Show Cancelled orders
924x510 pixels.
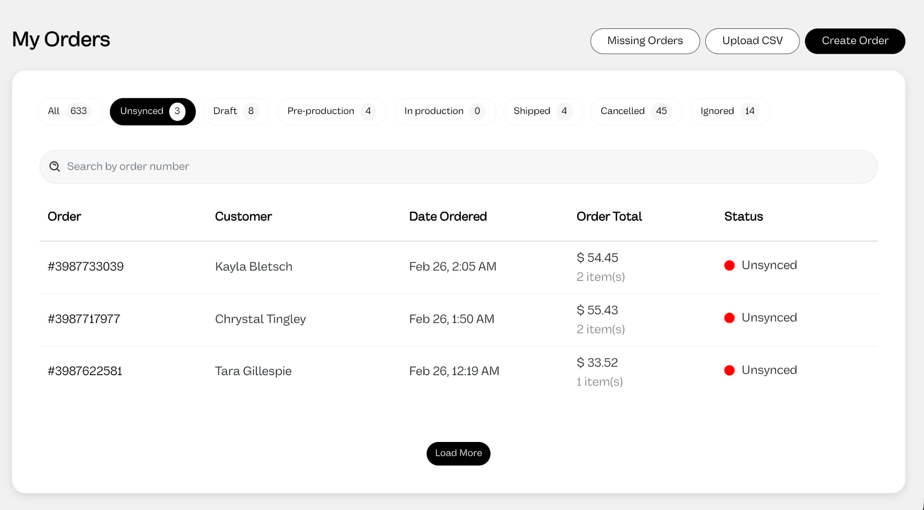(x=636, y=111)
